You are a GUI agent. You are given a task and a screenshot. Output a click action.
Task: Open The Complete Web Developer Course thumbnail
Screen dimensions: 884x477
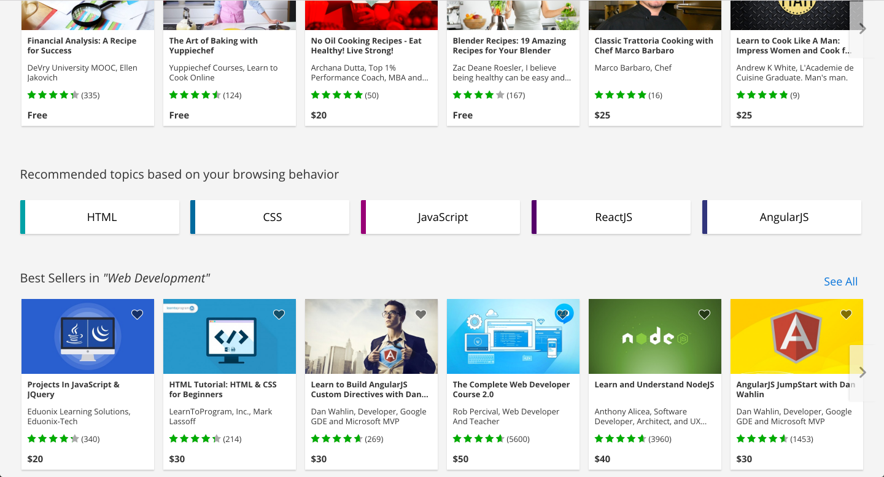513,336
